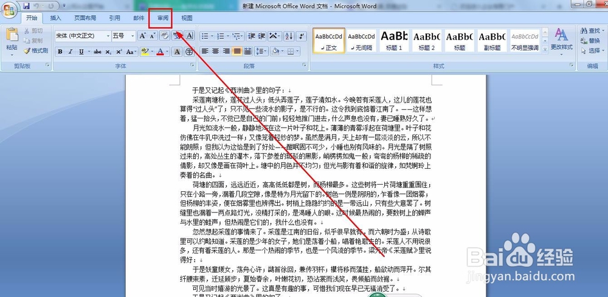This screenshot has width=608, height=297.
Task: Toggle subscript formatting
Action: point(108,52)
